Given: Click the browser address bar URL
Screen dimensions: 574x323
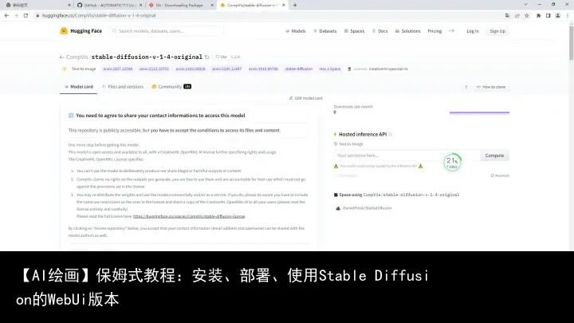Looking at the screenshot, I should [99, 15].
